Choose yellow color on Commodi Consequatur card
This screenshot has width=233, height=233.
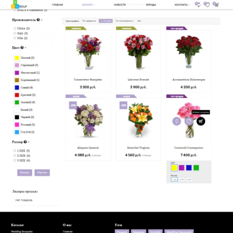pyautogui.click(x=174, y=168)
